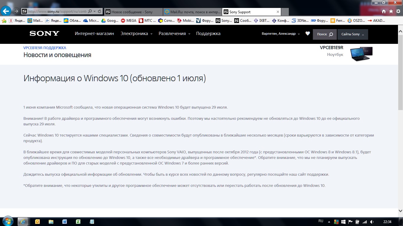The height and width of the screenshot is (226, 403).
Task: Open the VPCEB1E9R ПОДДЕРЖКА breadcrumb link
Action: (45, 48)
